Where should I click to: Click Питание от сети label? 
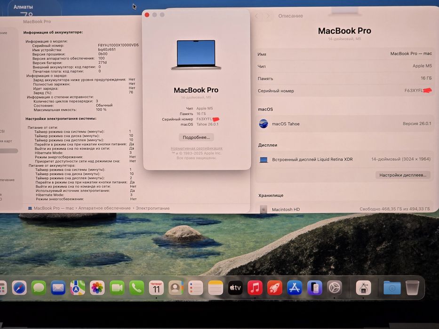tap(42, 127)
